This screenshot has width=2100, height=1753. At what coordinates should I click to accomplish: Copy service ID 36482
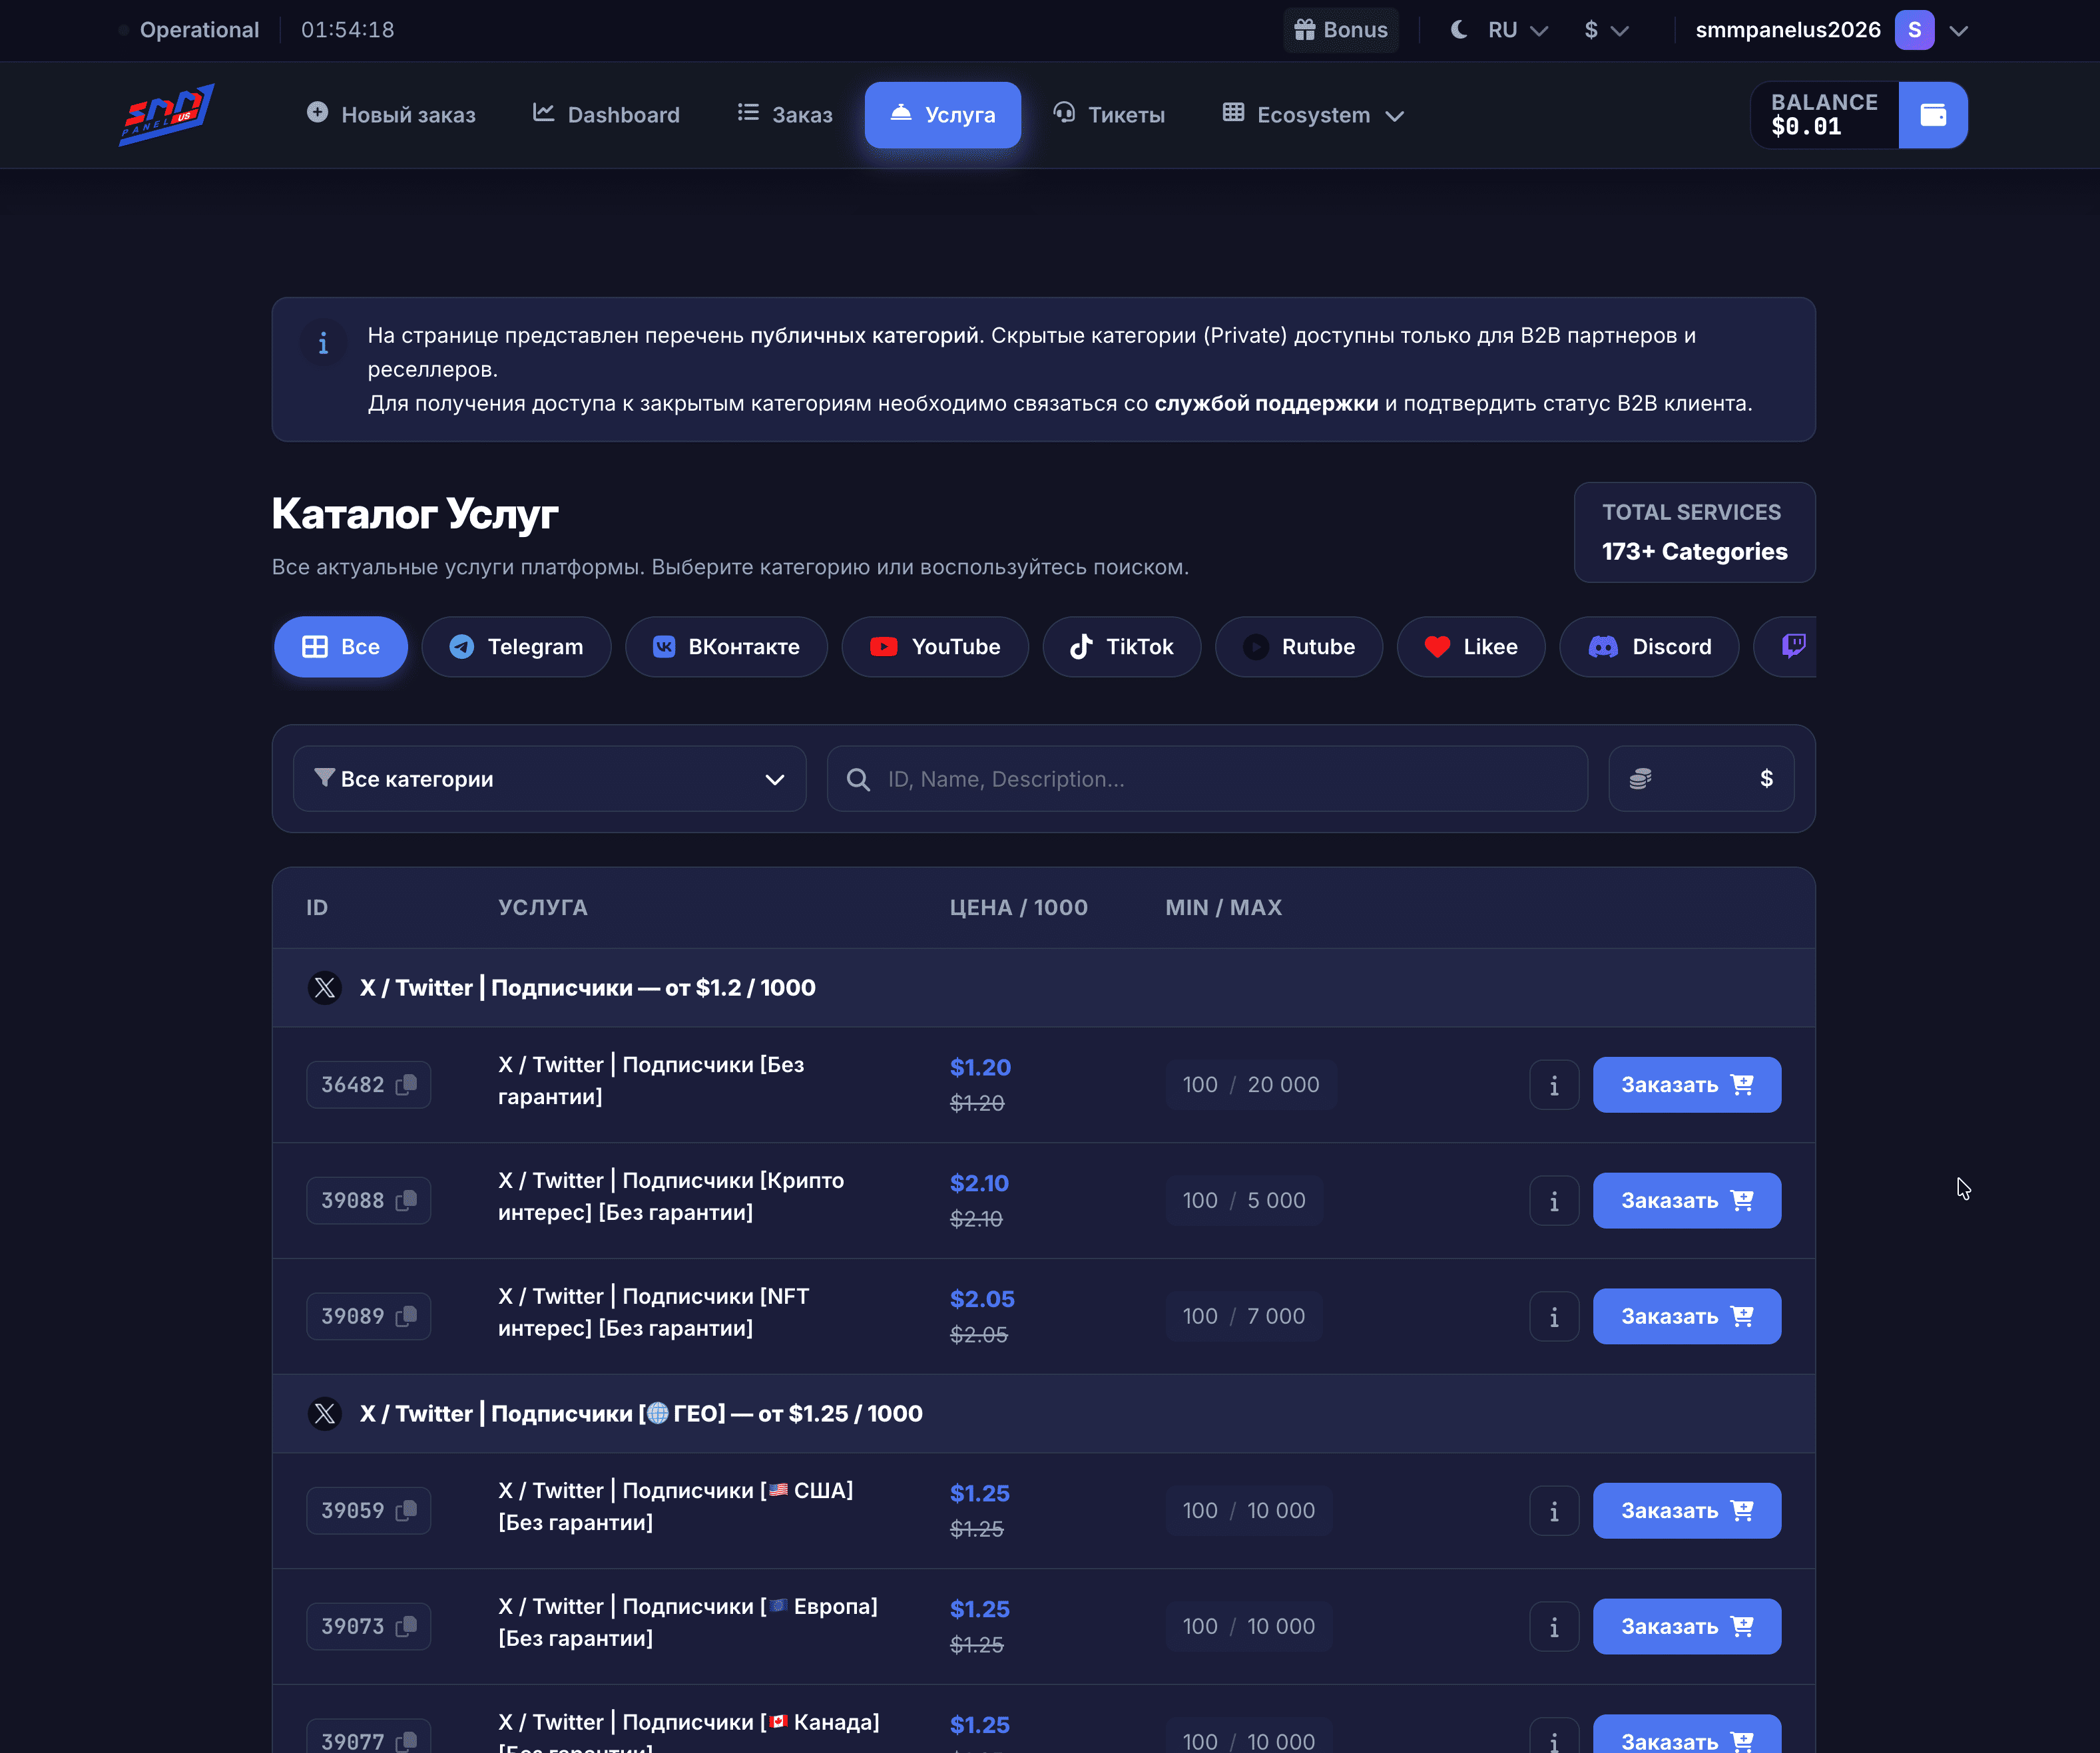tap(406, 1084)
